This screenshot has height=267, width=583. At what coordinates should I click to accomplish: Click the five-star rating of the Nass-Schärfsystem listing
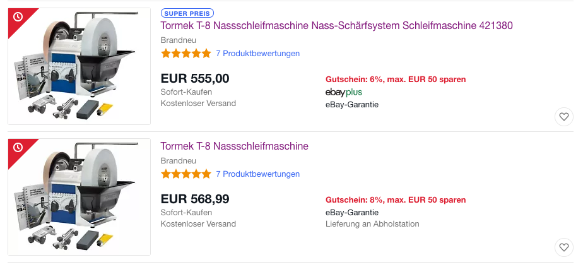point(185,54)
